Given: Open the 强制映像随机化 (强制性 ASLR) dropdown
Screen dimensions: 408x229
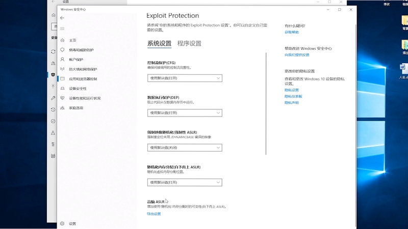Looking at the screenshot, I should click(185, 148).
